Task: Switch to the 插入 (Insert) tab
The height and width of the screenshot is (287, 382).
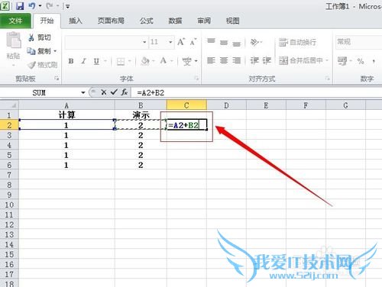Action: (76, 21)
